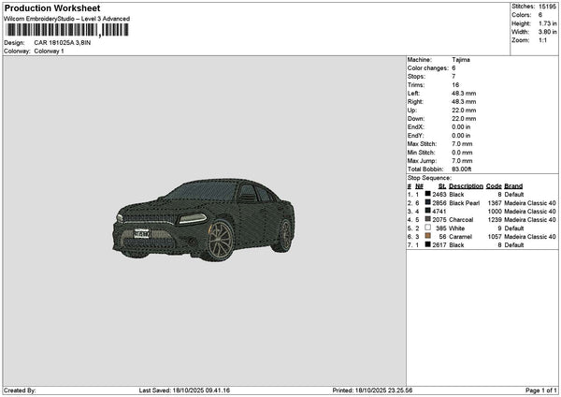Click the Black color swatch for stop 1

coord(427,194)
